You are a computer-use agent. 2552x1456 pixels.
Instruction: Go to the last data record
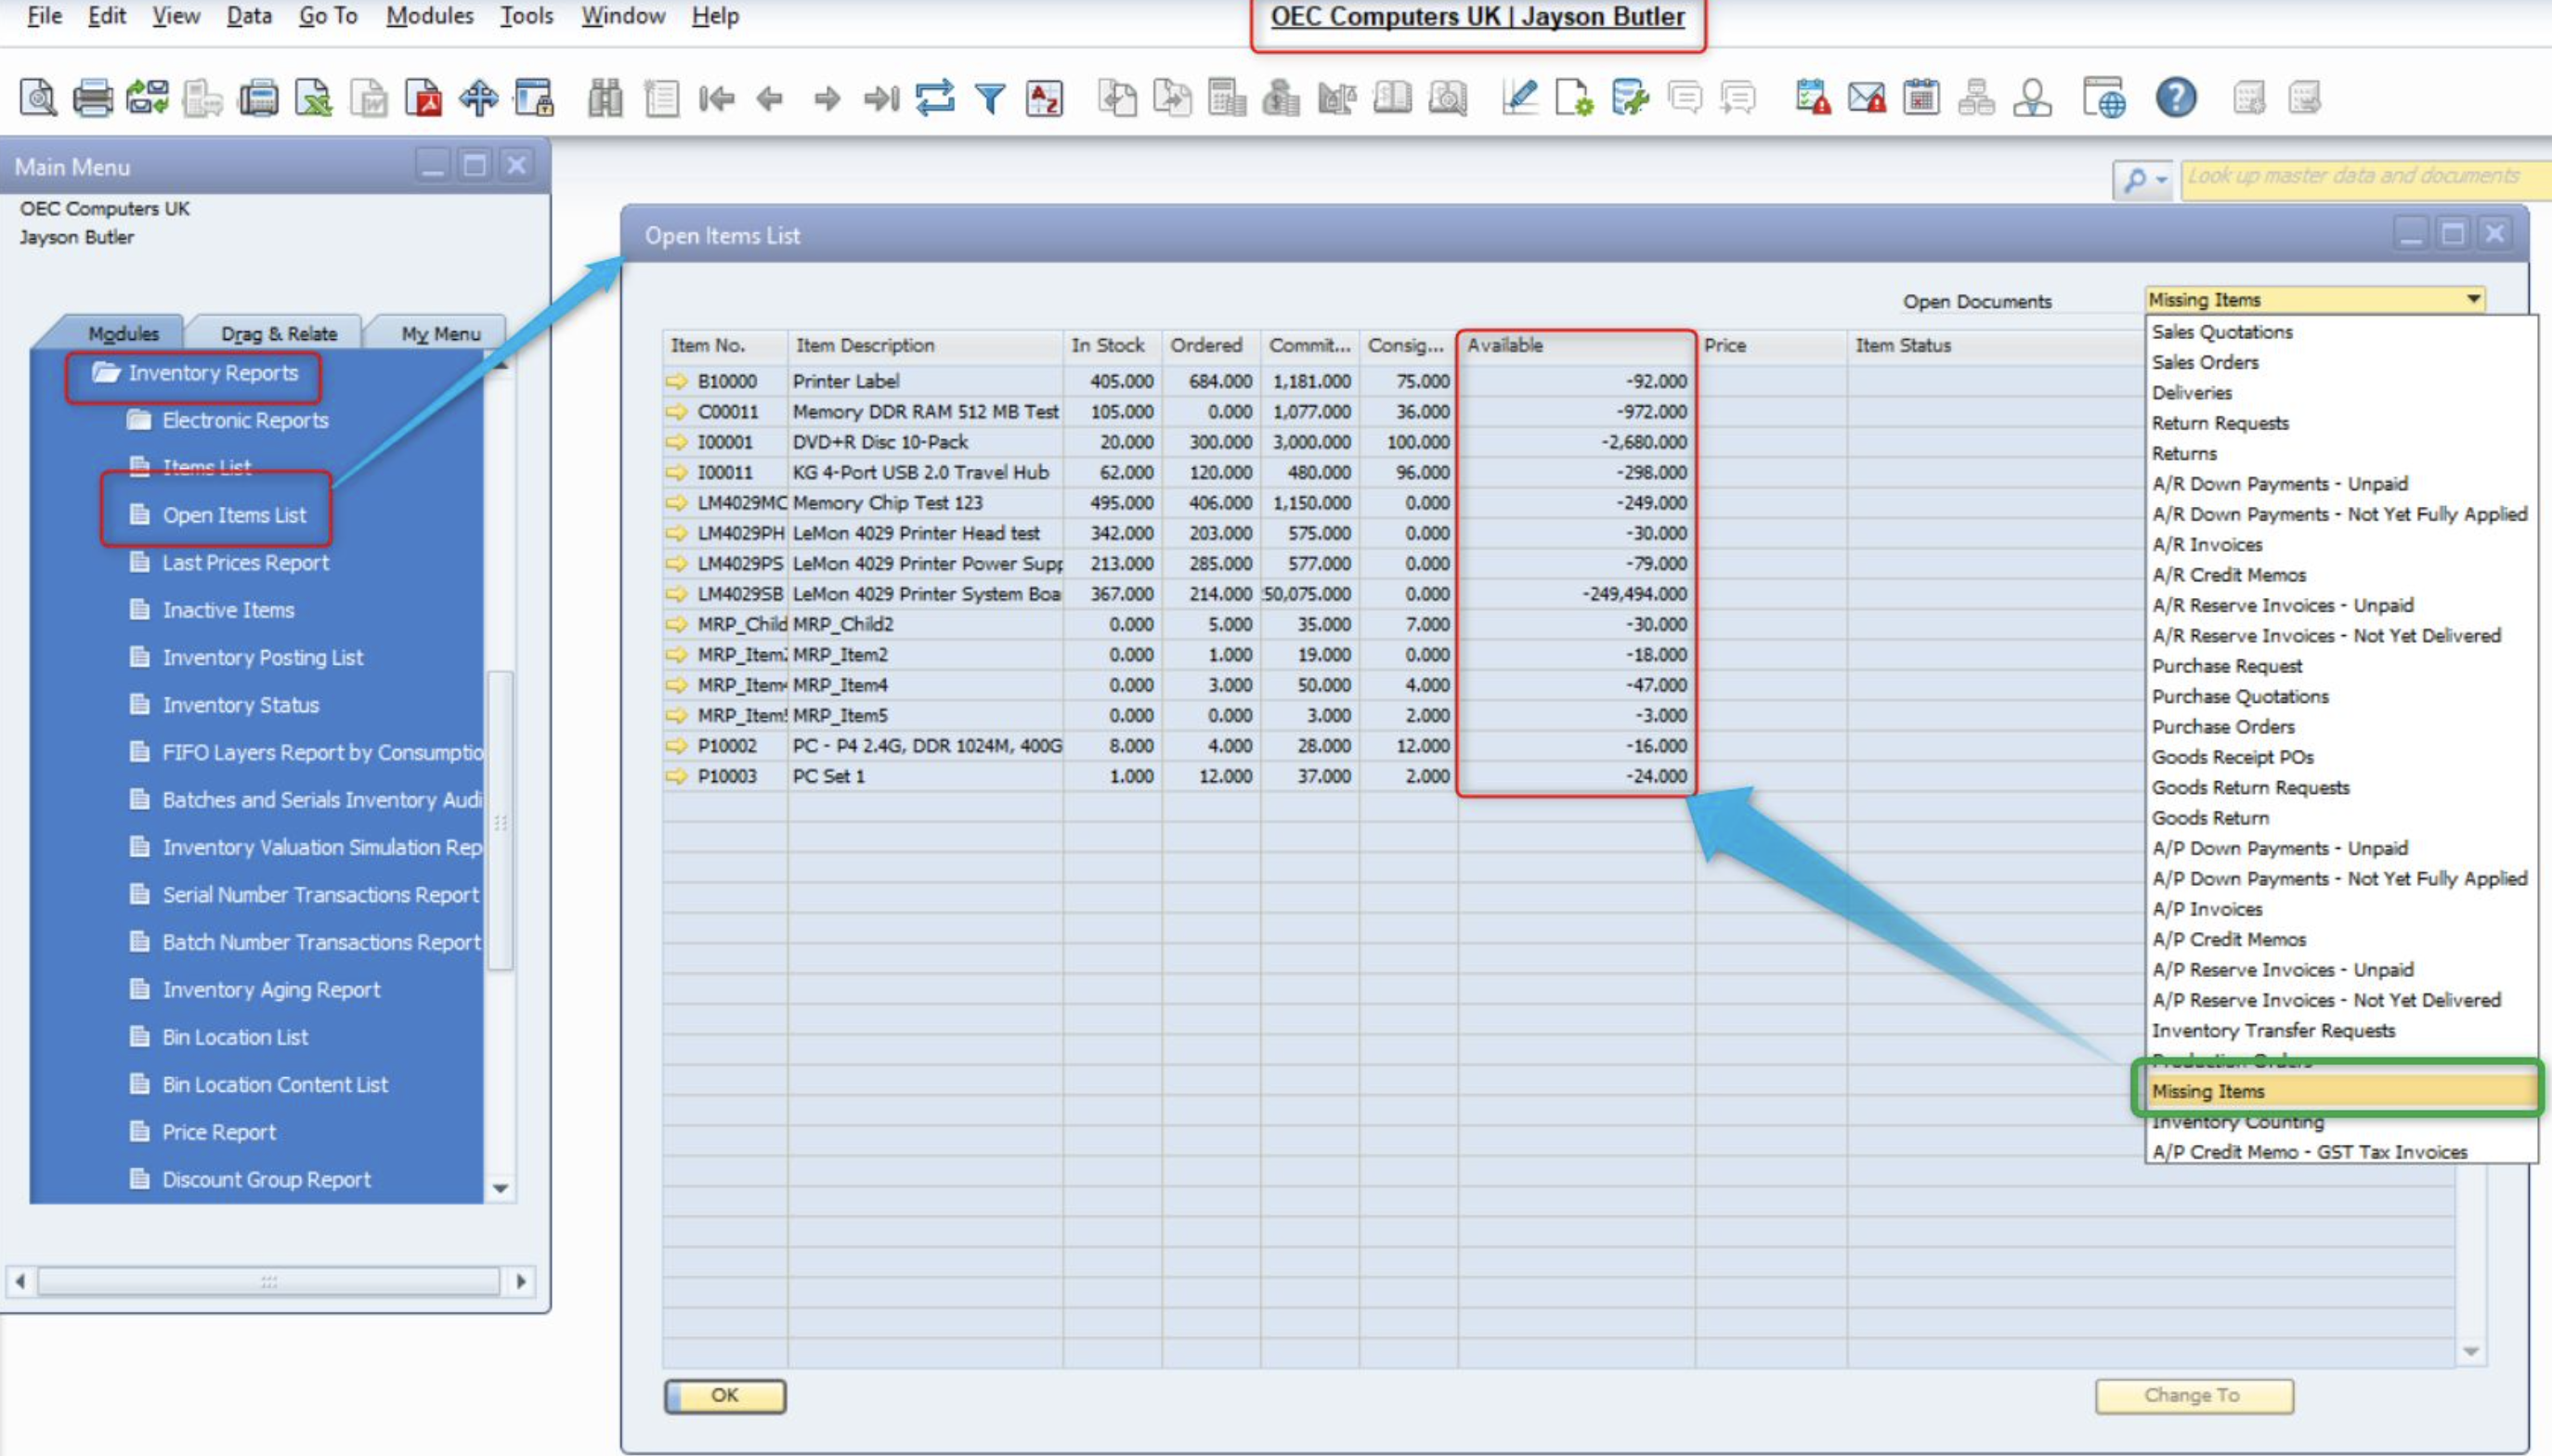[x=881, y=98]
